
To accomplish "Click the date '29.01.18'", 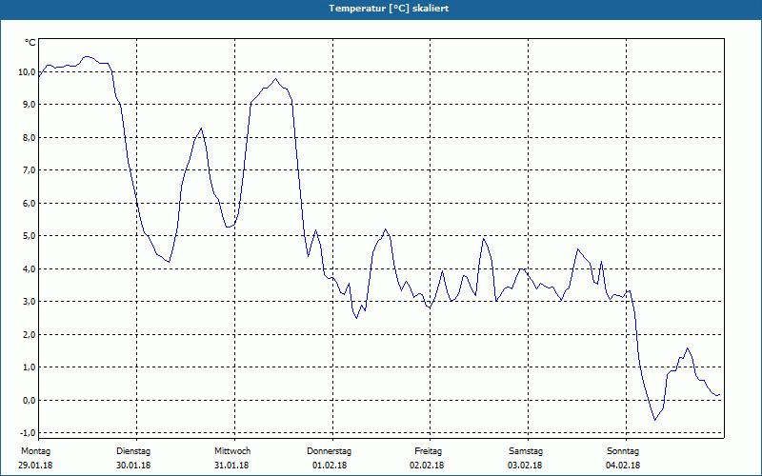I will [35, 466].
